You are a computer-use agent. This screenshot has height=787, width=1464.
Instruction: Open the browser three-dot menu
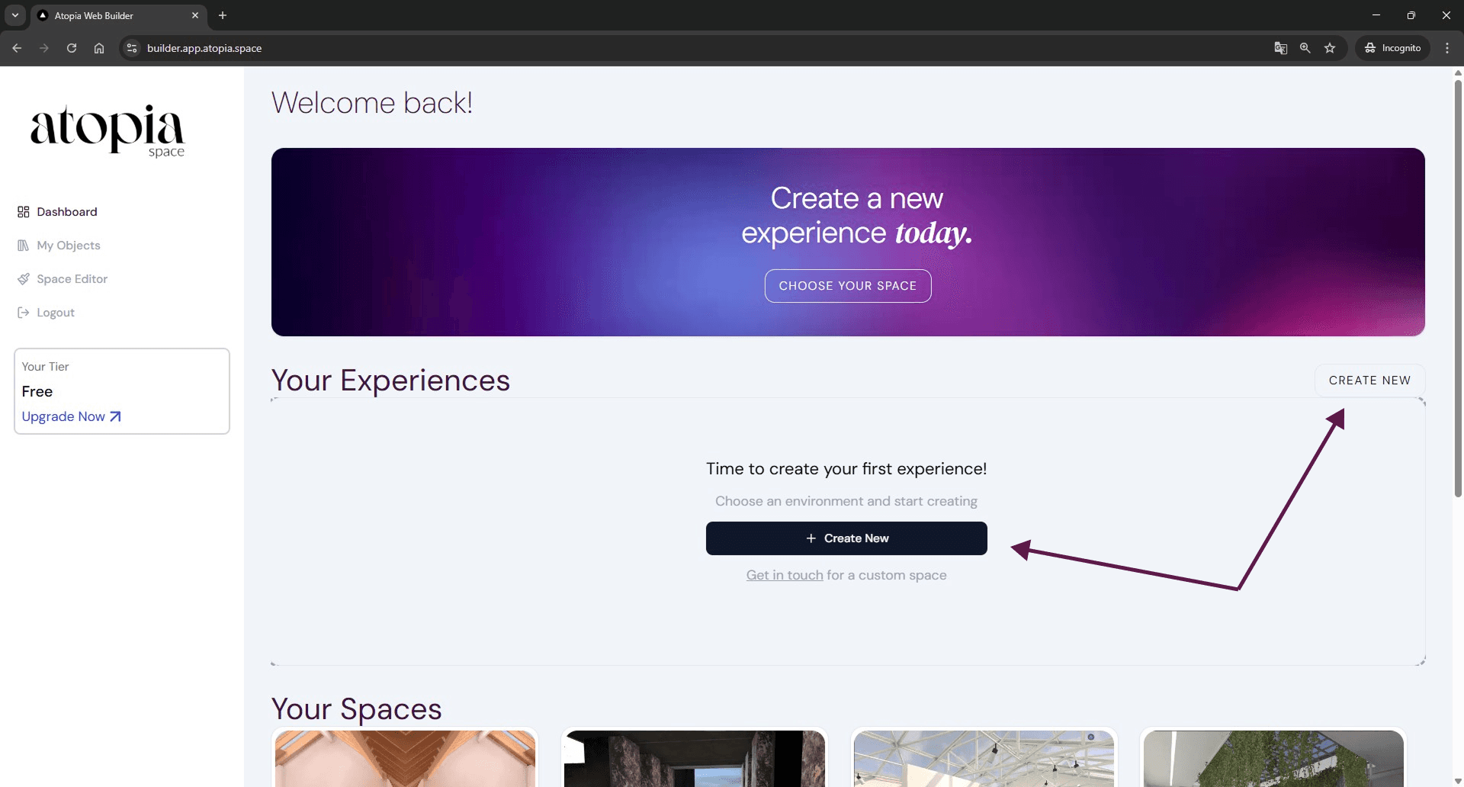1447,48
